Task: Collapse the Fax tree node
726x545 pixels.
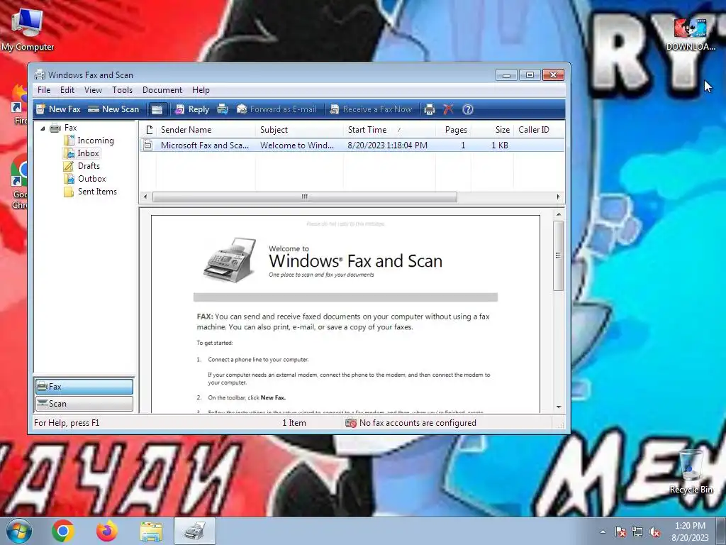Action: pyautogui.click(x=43, y=128)
